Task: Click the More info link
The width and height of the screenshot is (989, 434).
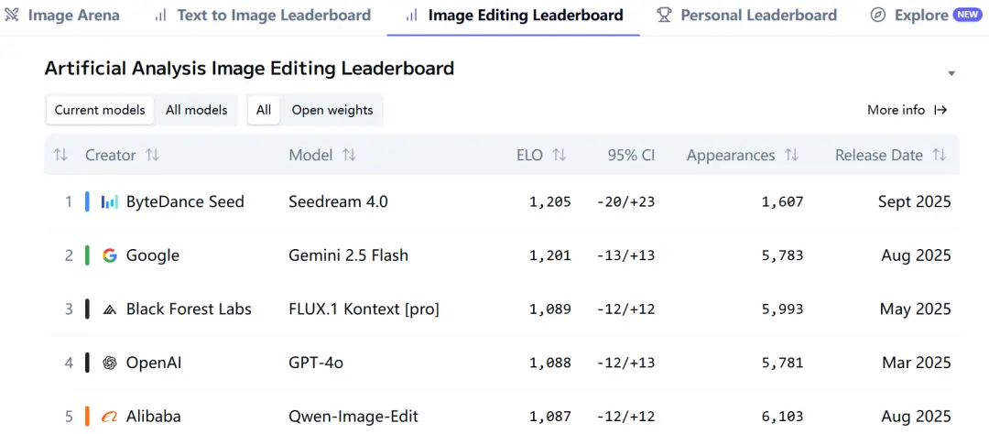Action: 907,110
